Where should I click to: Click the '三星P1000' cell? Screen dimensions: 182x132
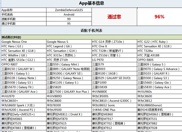[x=114, y=83]
